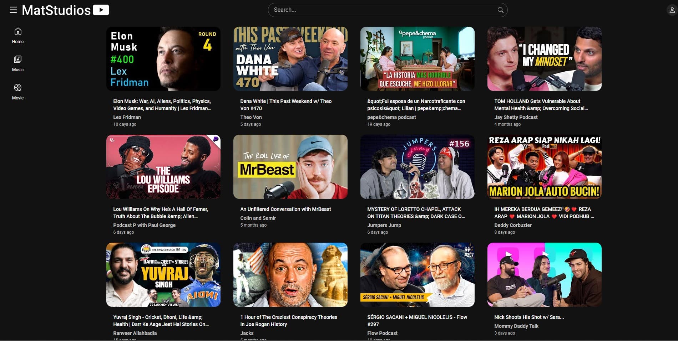This screenshot has height=341, width=678.
Task: Click "10 days ago" under Lex Fridman
Action: tap(125, 124)
